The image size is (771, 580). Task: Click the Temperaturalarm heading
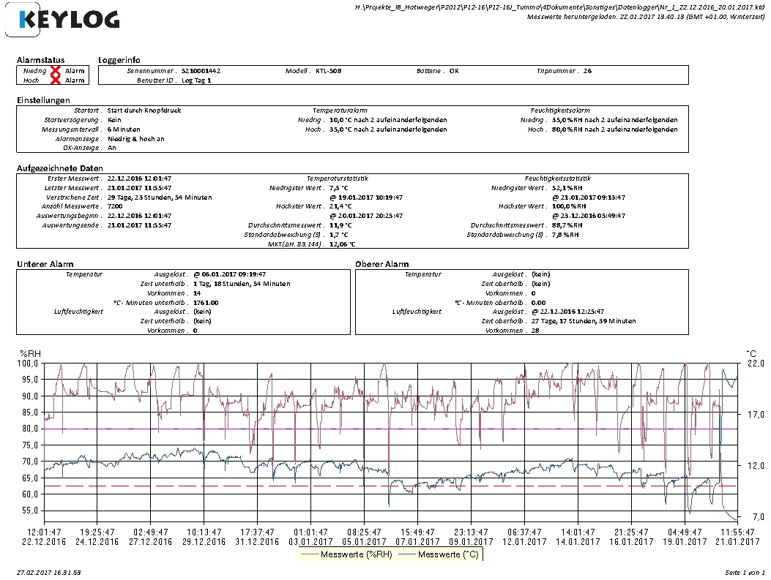click(340, 110)
